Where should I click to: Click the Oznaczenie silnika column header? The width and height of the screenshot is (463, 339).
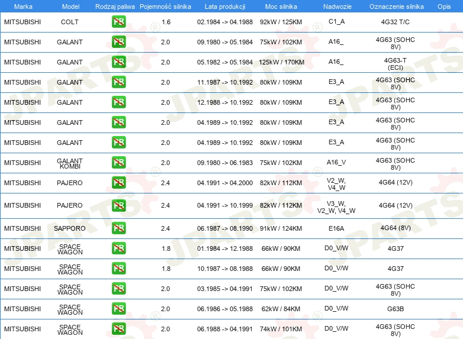pos(396,7)
